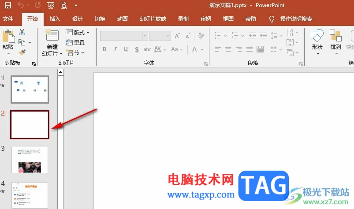Toggle Italic formatting
The height and width of the screenshot is (209, 354).
(115, 49)
